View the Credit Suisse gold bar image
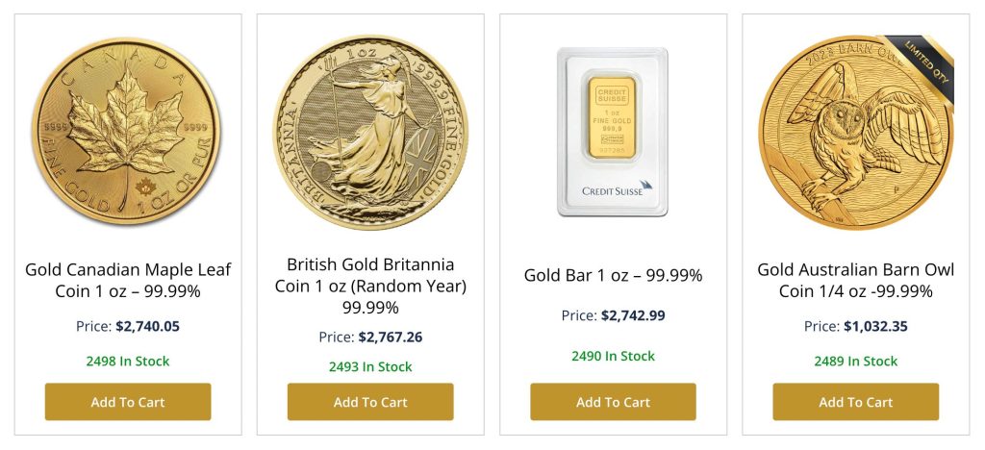 click(613, 132)
